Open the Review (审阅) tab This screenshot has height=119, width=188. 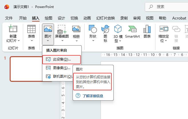pos(137,18)
